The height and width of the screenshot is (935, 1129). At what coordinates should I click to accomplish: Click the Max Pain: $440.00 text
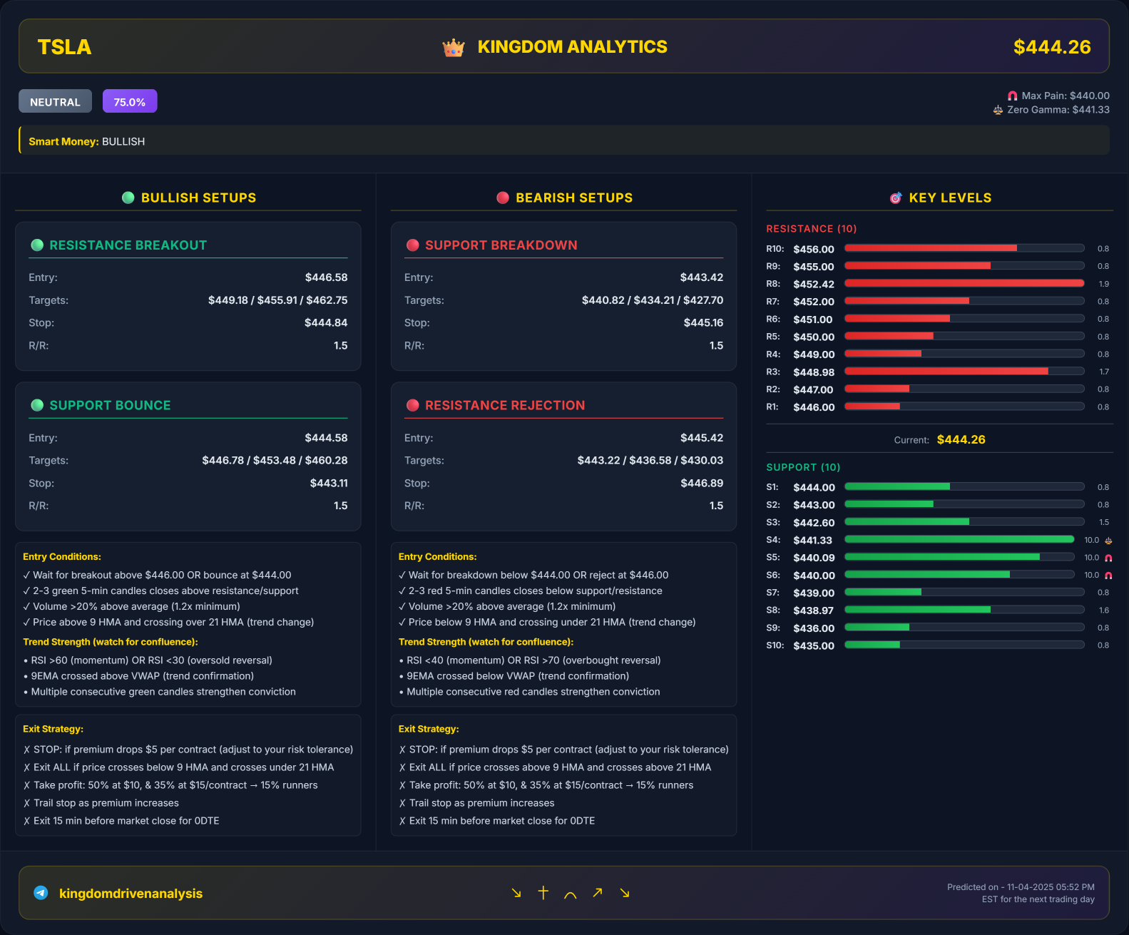pos(1066,96)
